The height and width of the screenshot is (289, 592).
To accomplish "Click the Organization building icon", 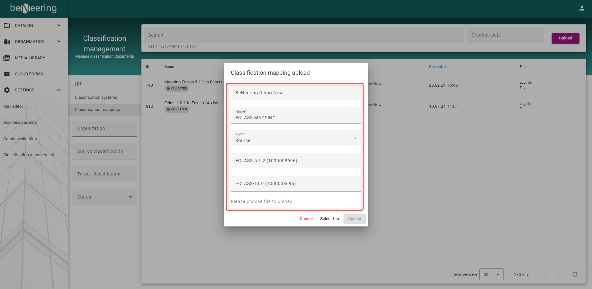I will click(x=7, y=41).
